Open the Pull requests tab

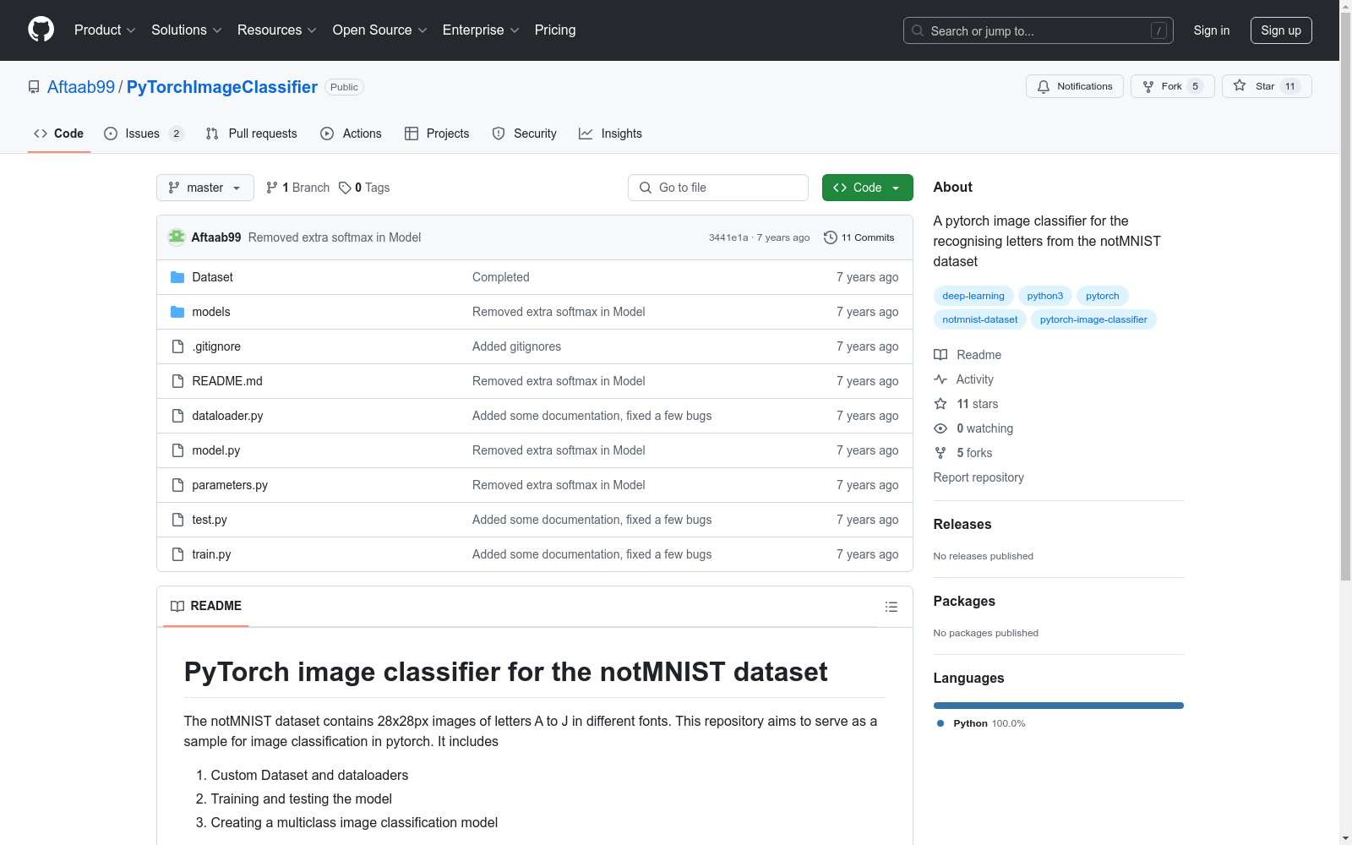click(251, 134)
